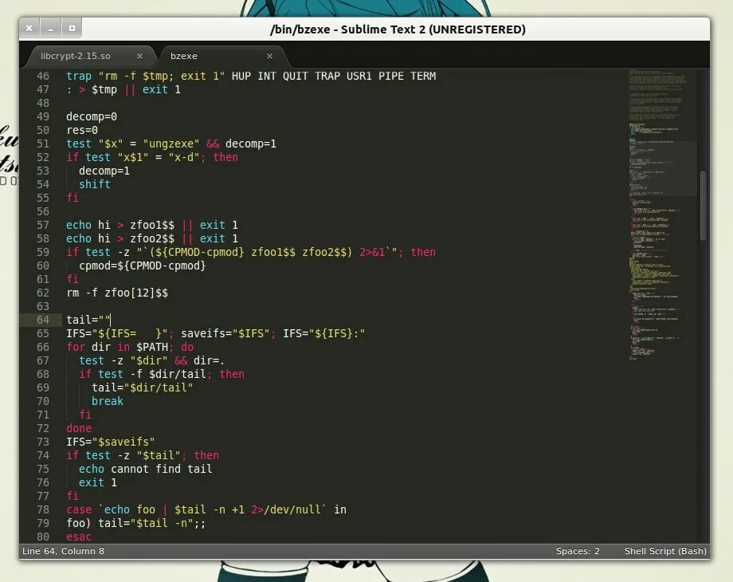Click '/dev/null' on line 78
The width and height of the screenshot is (733, 582).
(293, 509)
